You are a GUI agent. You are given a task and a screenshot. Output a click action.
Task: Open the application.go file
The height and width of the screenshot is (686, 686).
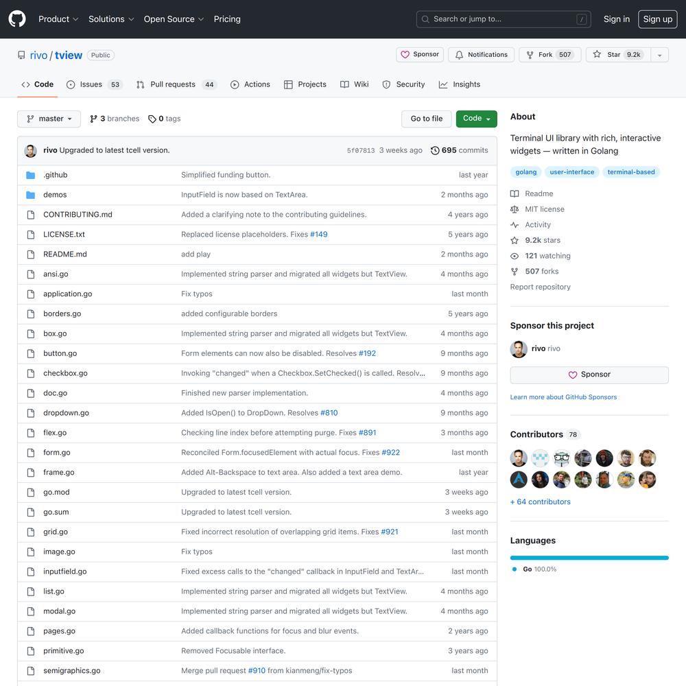click(x=67, y=294)
